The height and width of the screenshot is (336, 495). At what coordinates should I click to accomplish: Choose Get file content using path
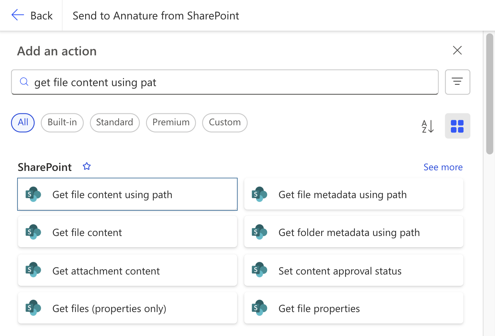127,194
